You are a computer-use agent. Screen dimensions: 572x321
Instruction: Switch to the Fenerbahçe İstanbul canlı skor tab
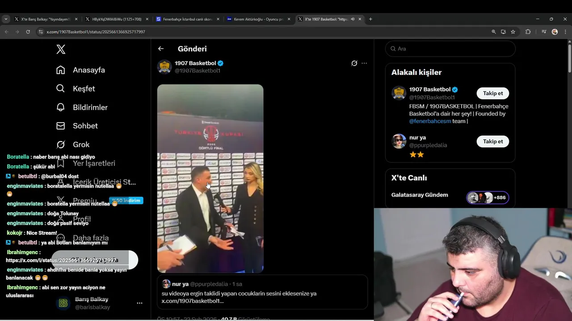pos(188,19)
